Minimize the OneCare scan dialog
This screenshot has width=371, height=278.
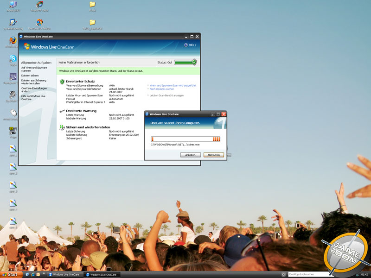point(213,114)
